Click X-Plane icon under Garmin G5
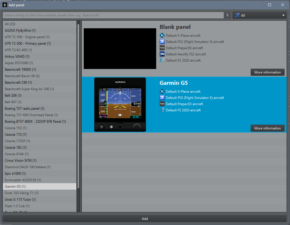The image size is (290, 225). [162, 92]
